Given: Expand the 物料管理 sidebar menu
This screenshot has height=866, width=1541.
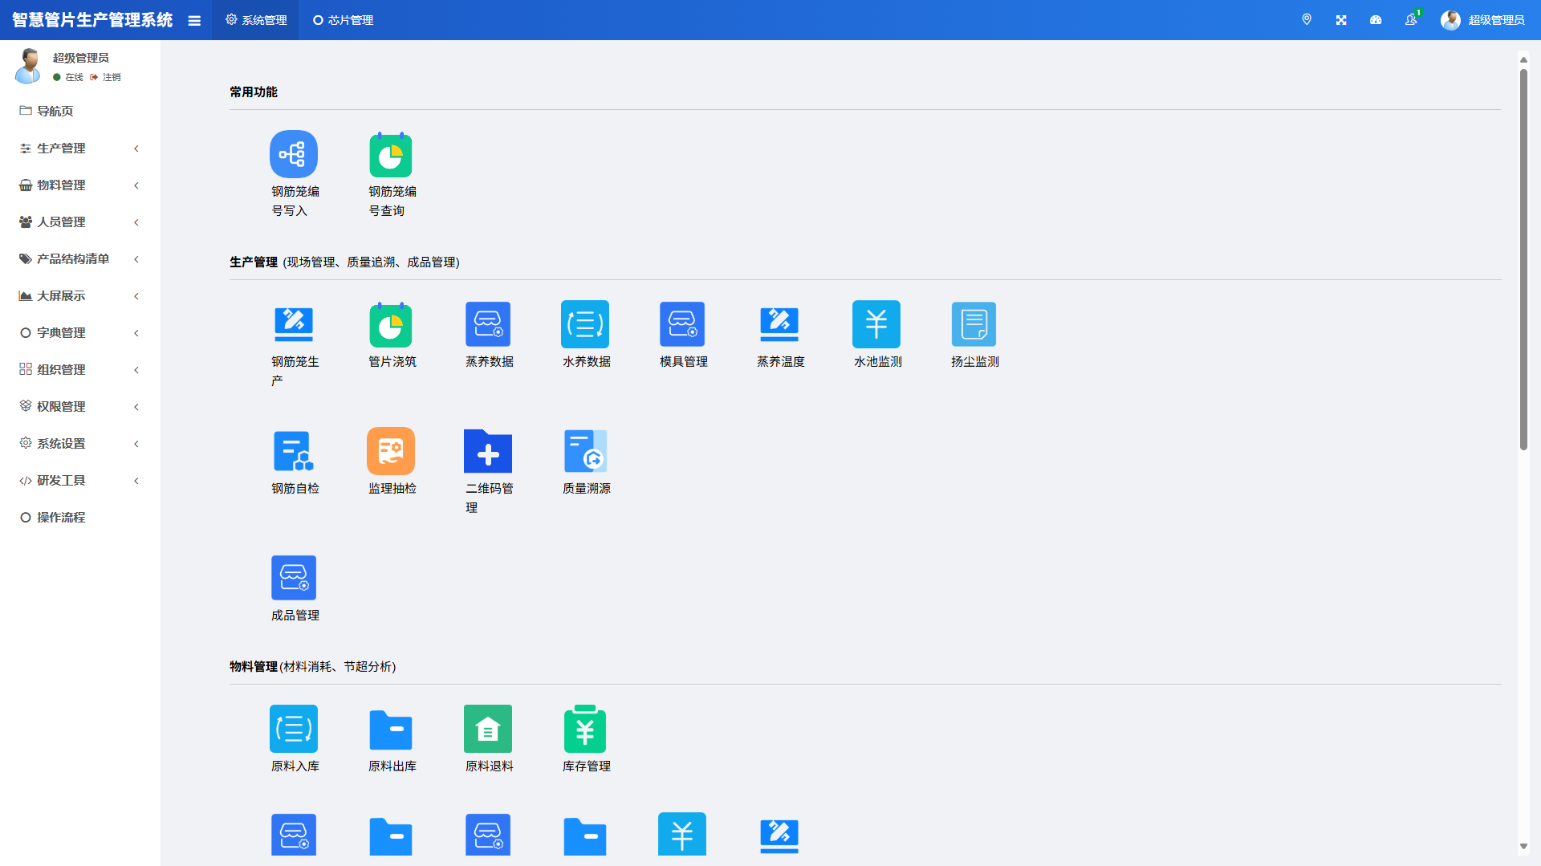Looking at the screenshot, I should pos(79,185).
